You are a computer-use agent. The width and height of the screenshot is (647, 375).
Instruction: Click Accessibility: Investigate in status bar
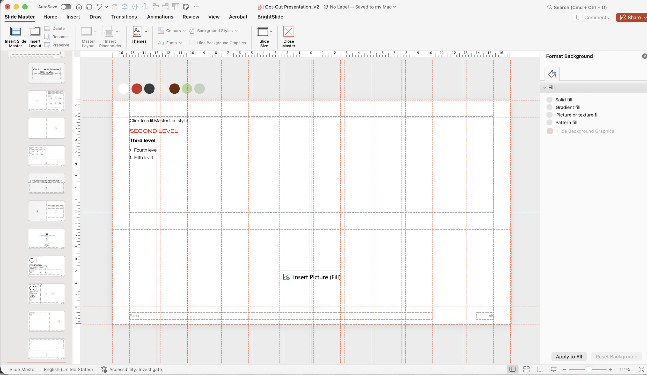coord(131,369)
